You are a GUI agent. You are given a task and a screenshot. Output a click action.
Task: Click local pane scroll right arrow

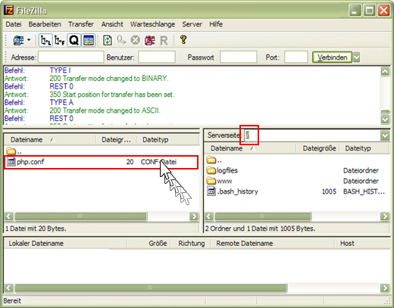(x=194, y=216)
